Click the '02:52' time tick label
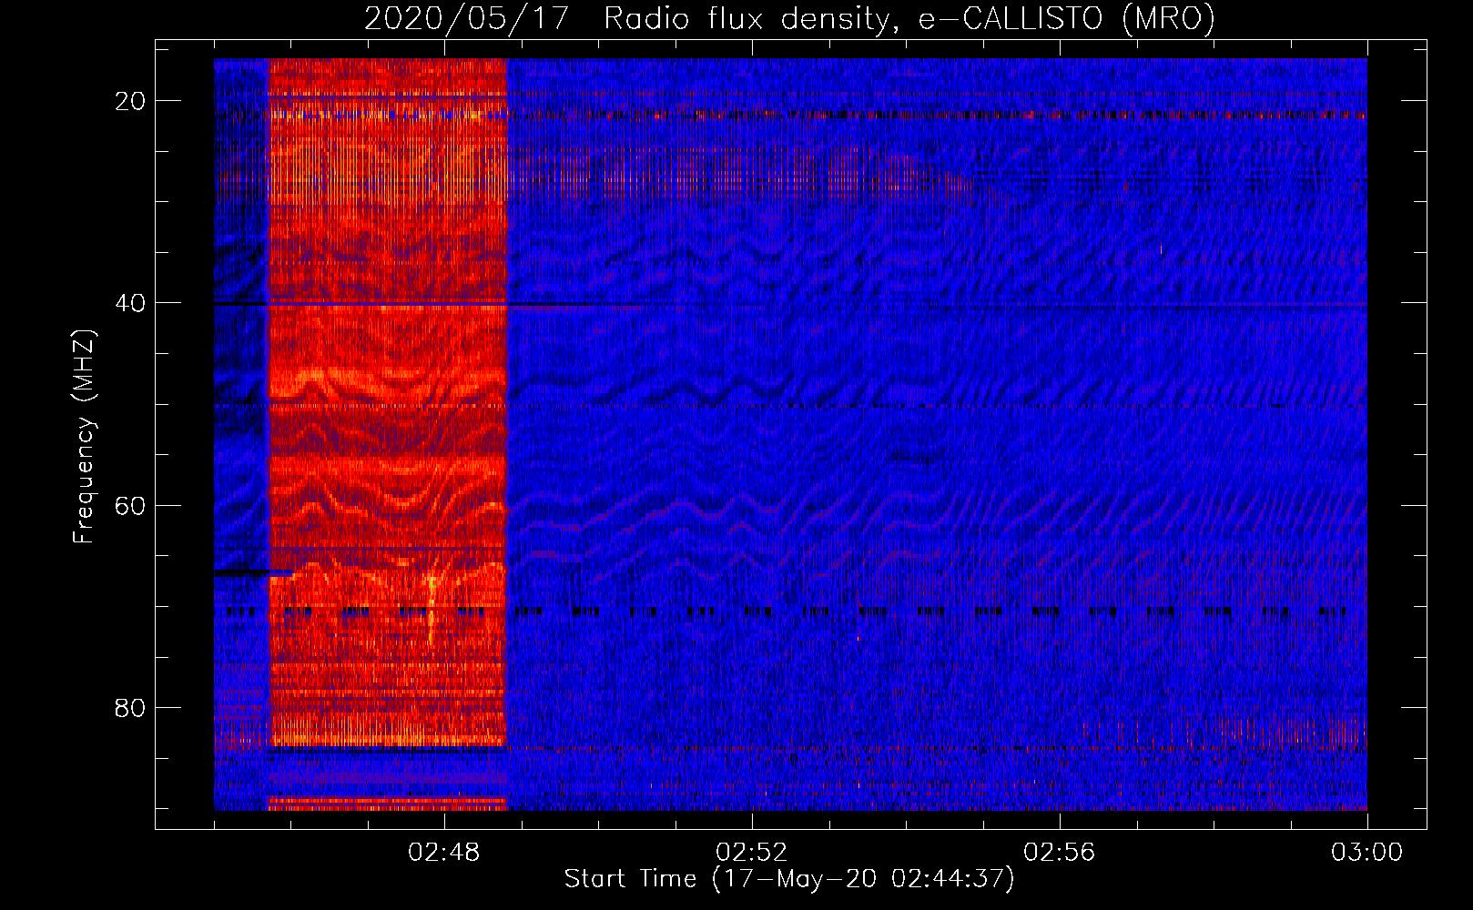The width and height of the screenshot is (1473, 910). pyautogui.click(x=752, y=853)
